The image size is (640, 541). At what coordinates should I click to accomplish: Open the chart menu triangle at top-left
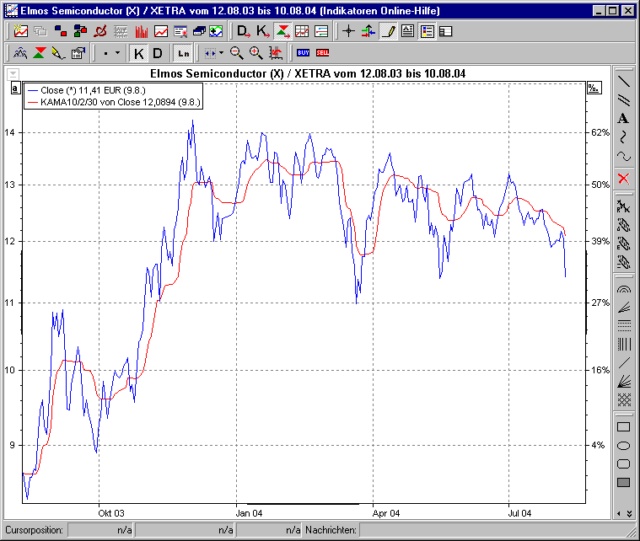pos(12,74)
